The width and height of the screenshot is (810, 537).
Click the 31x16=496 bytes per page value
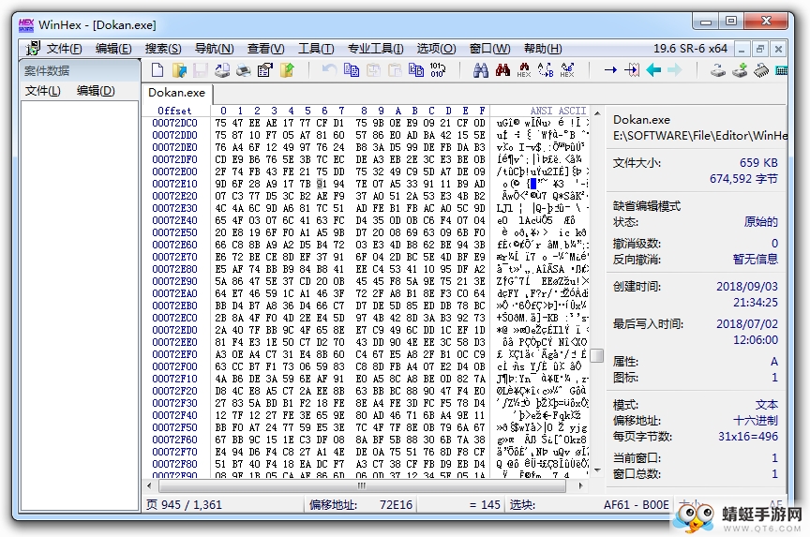coord(747,437)
